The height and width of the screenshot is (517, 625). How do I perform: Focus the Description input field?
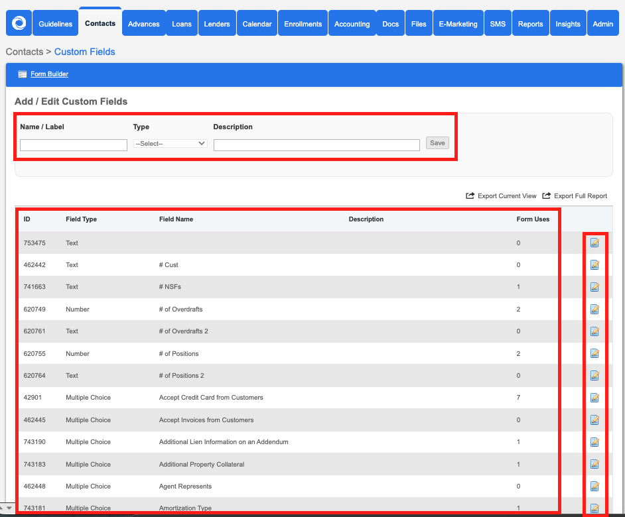tap(316, 145)
